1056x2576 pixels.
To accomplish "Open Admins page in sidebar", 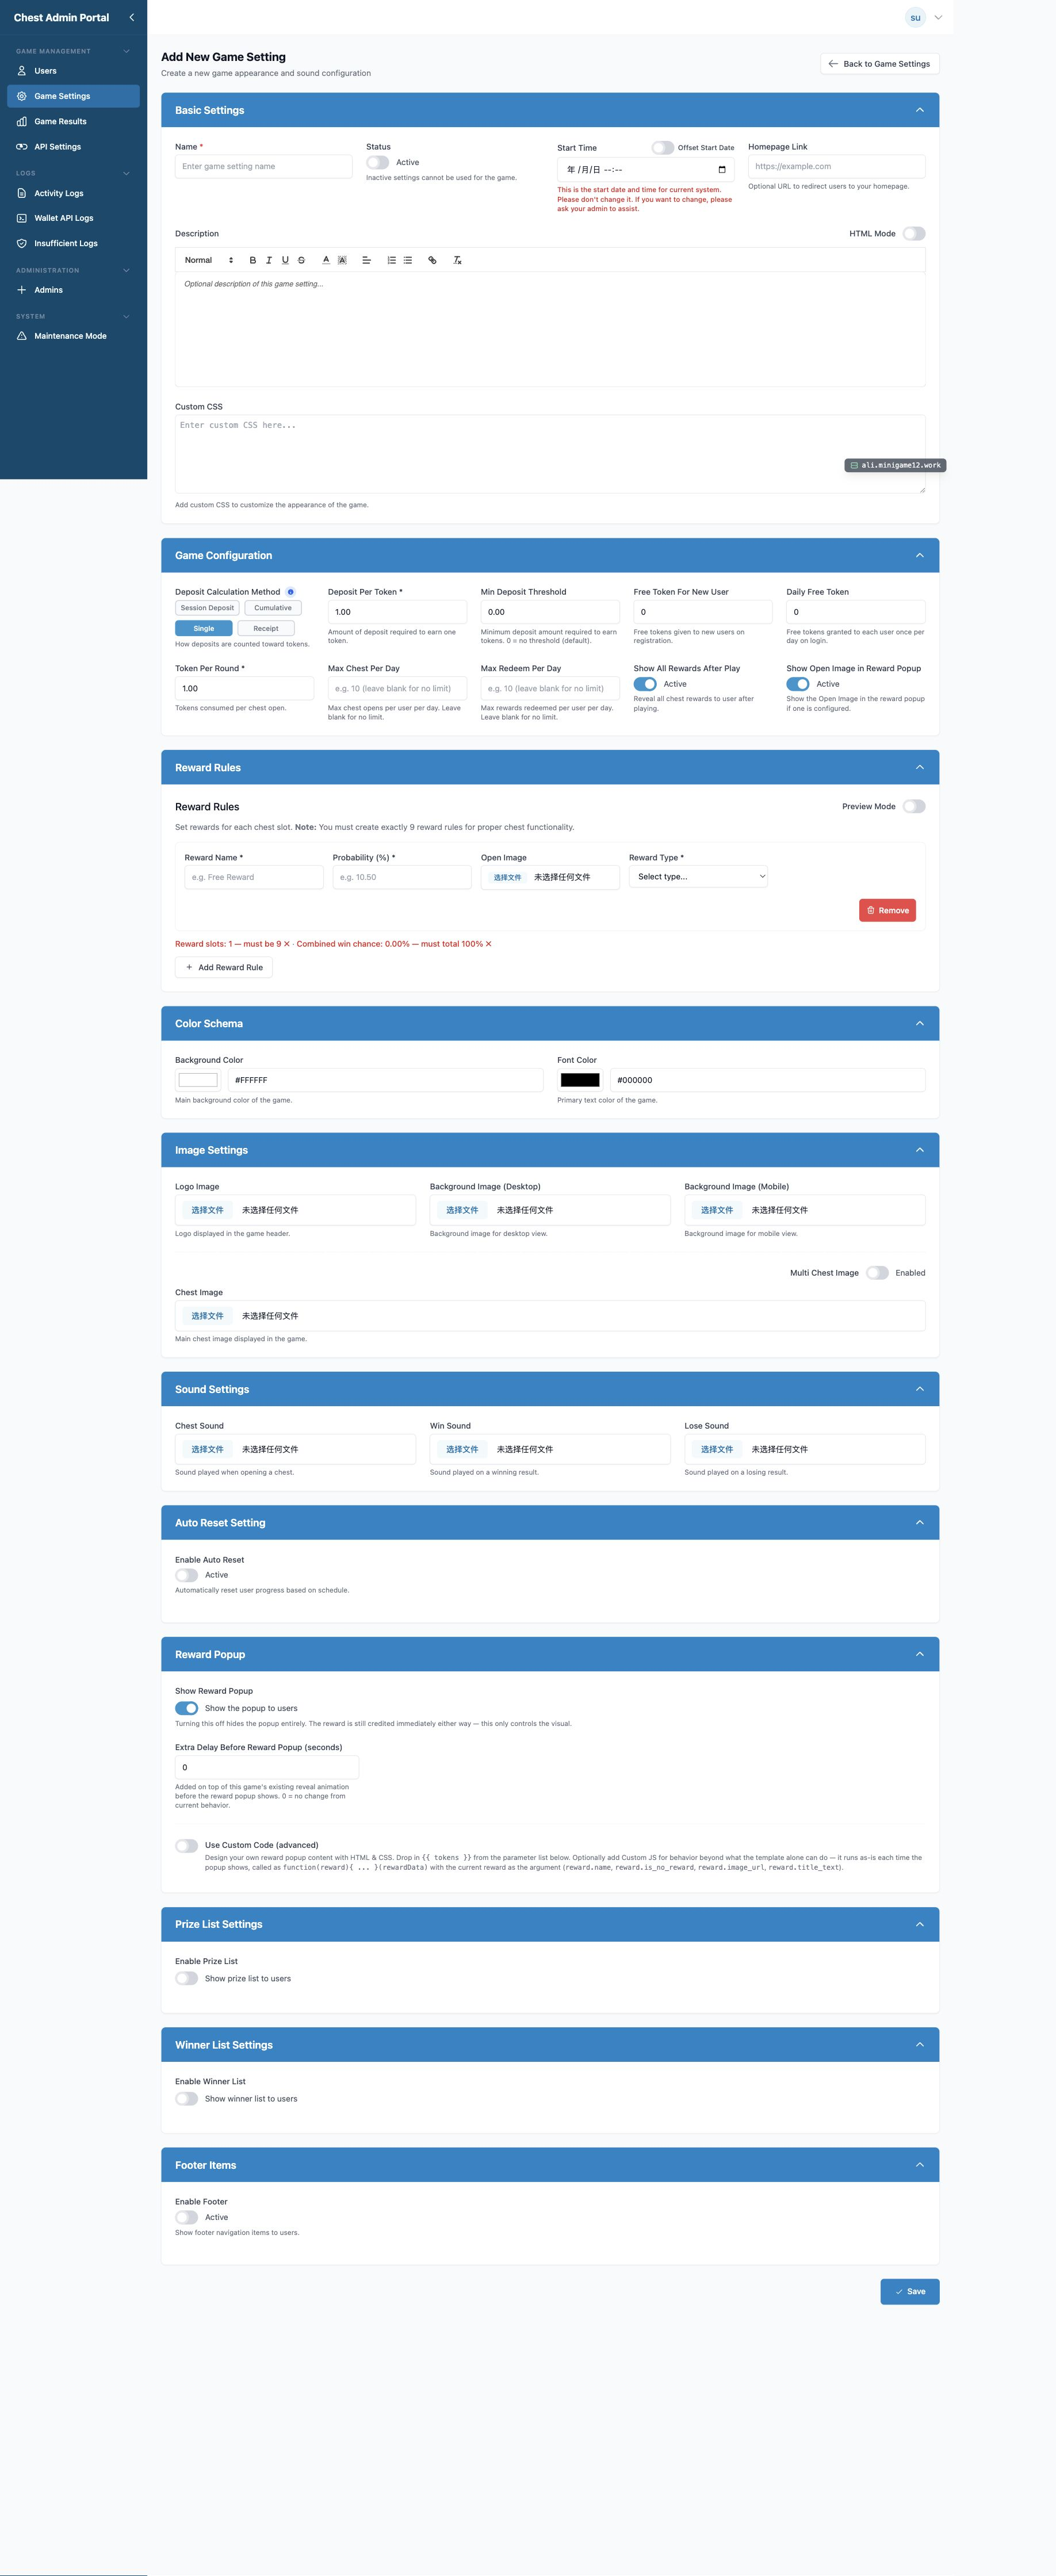I will coord(73,290).
